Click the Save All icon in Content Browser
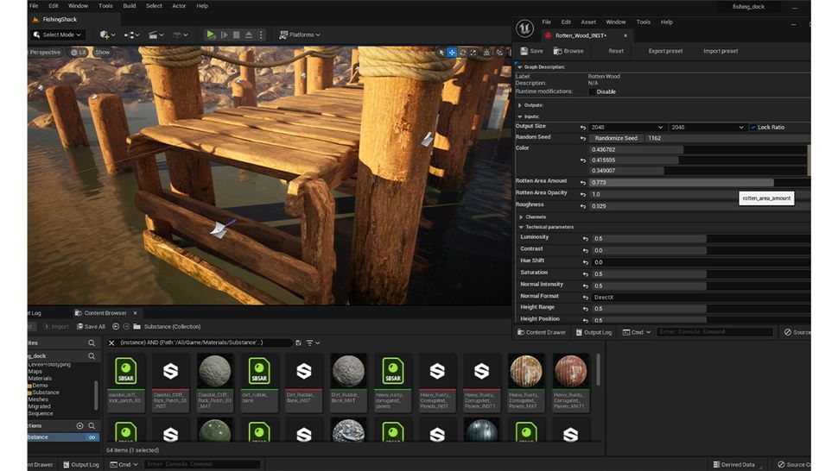The width and height of the screenshot is (838, 471). click(79, 327)
